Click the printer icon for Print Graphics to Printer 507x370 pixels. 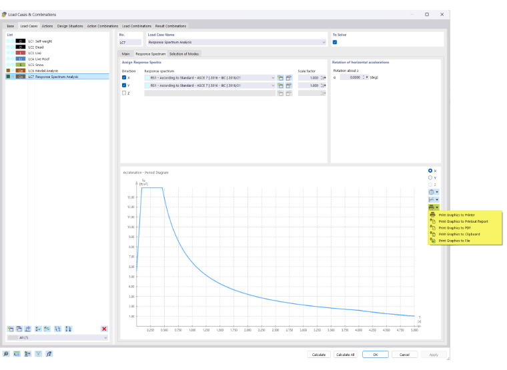pyautogui.click(x=433, y=215)
